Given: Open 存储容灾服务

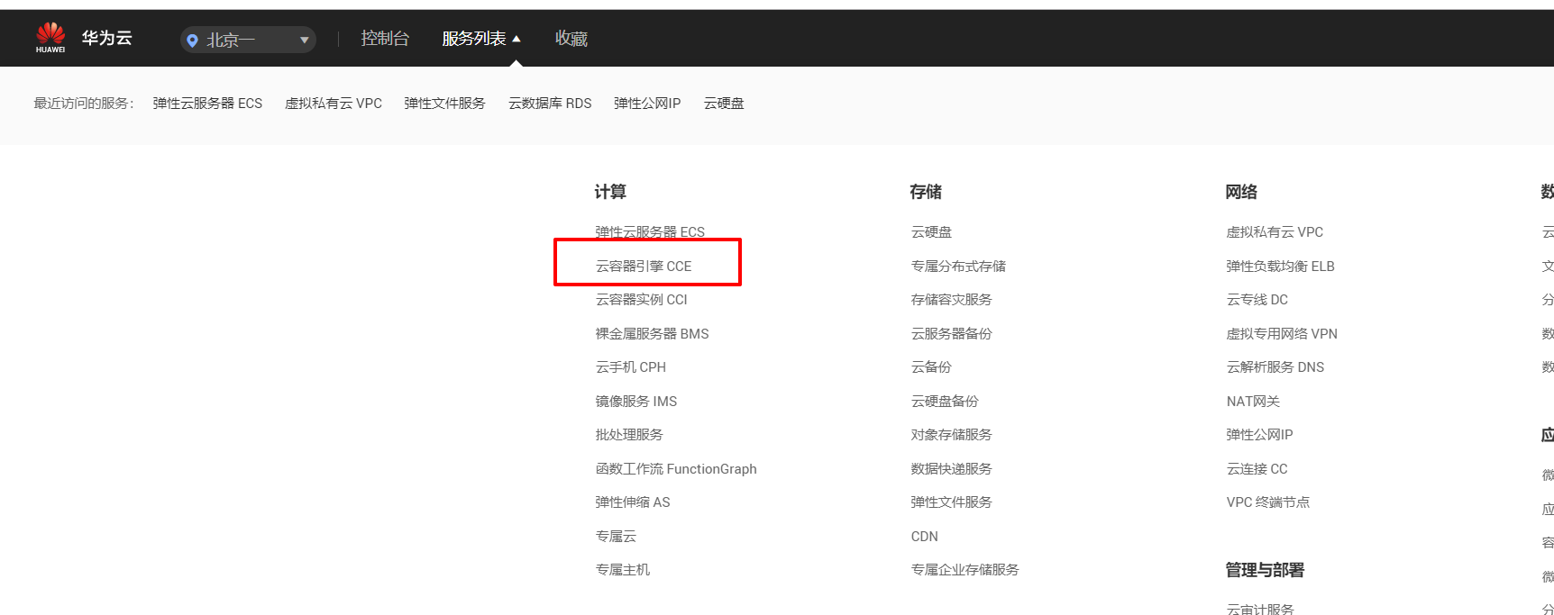Looking at the screenshot, I should [952, 300].
